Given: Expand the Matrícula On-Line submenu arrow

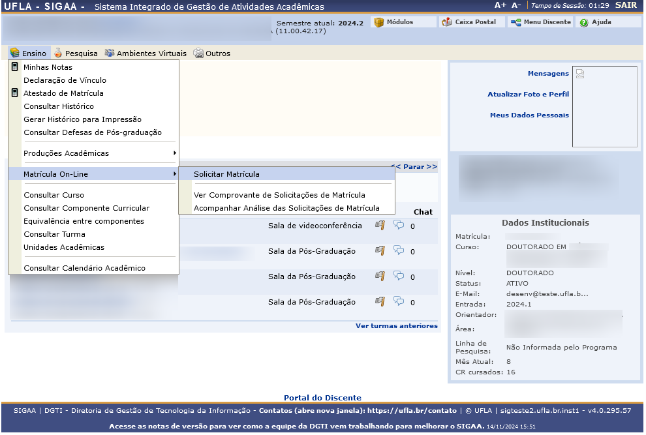Looking at the screenshot, I should coord(174,174).
